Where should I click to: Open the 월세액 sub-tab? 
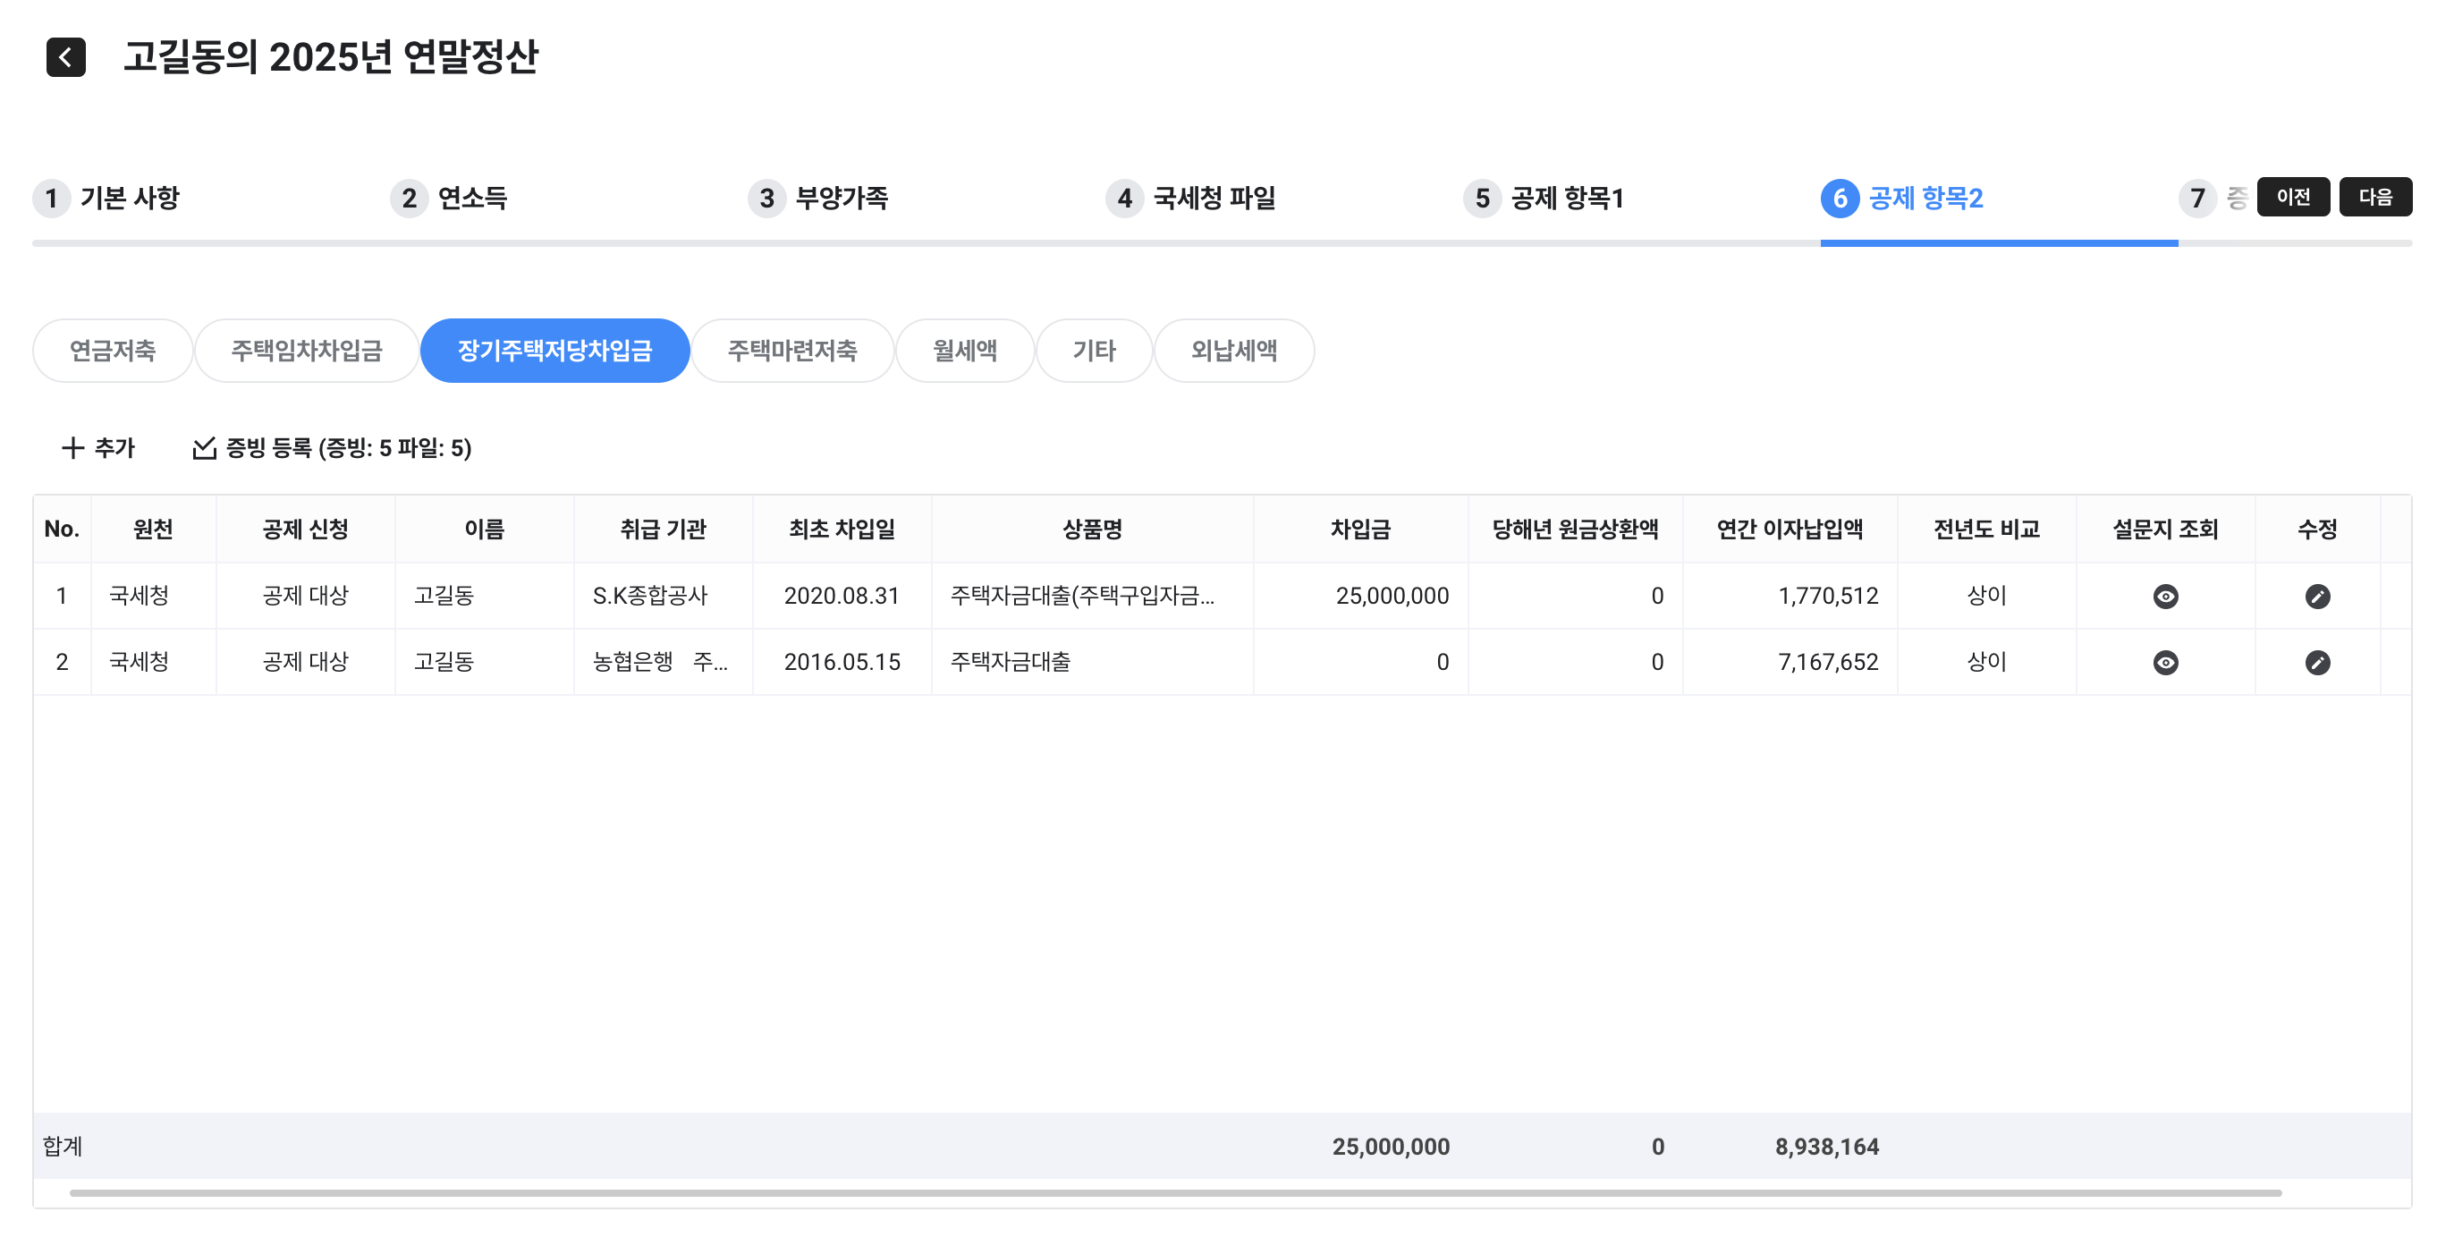click(964, 351)
